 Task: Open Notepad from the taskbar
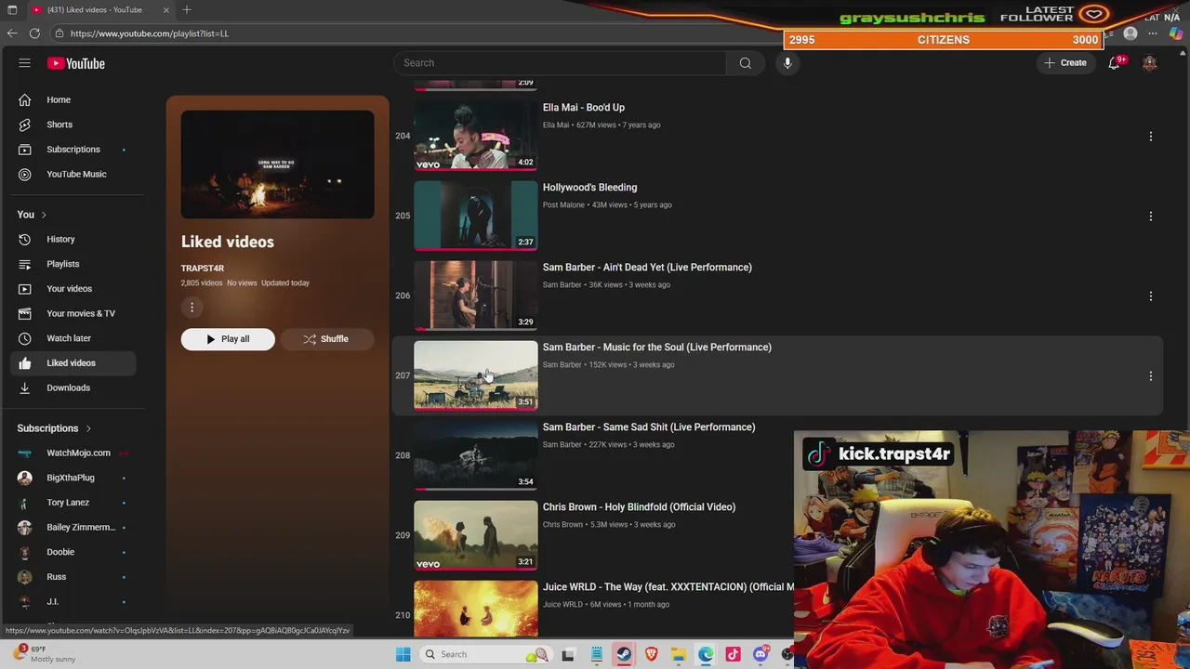[596, 654]
